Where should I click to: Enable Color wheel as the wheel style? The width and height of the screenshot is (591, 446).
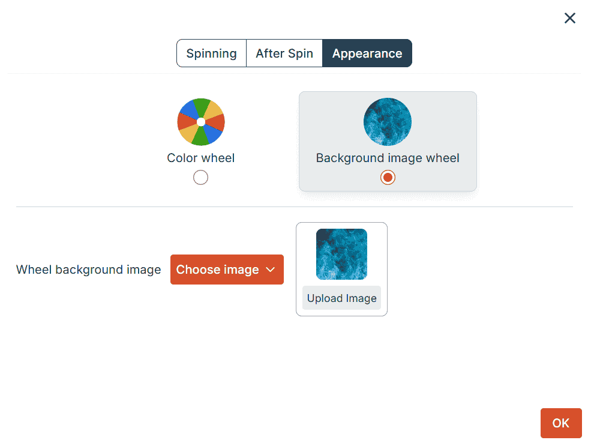[x=200, y=177]
